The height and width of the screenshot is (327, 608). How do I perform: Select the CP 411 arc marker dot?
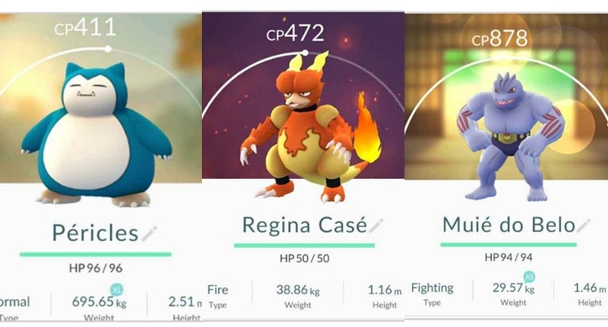click(x=108, y=49)
